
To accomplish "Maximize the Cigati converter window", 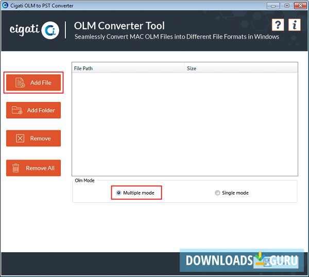I will point(287,6).
